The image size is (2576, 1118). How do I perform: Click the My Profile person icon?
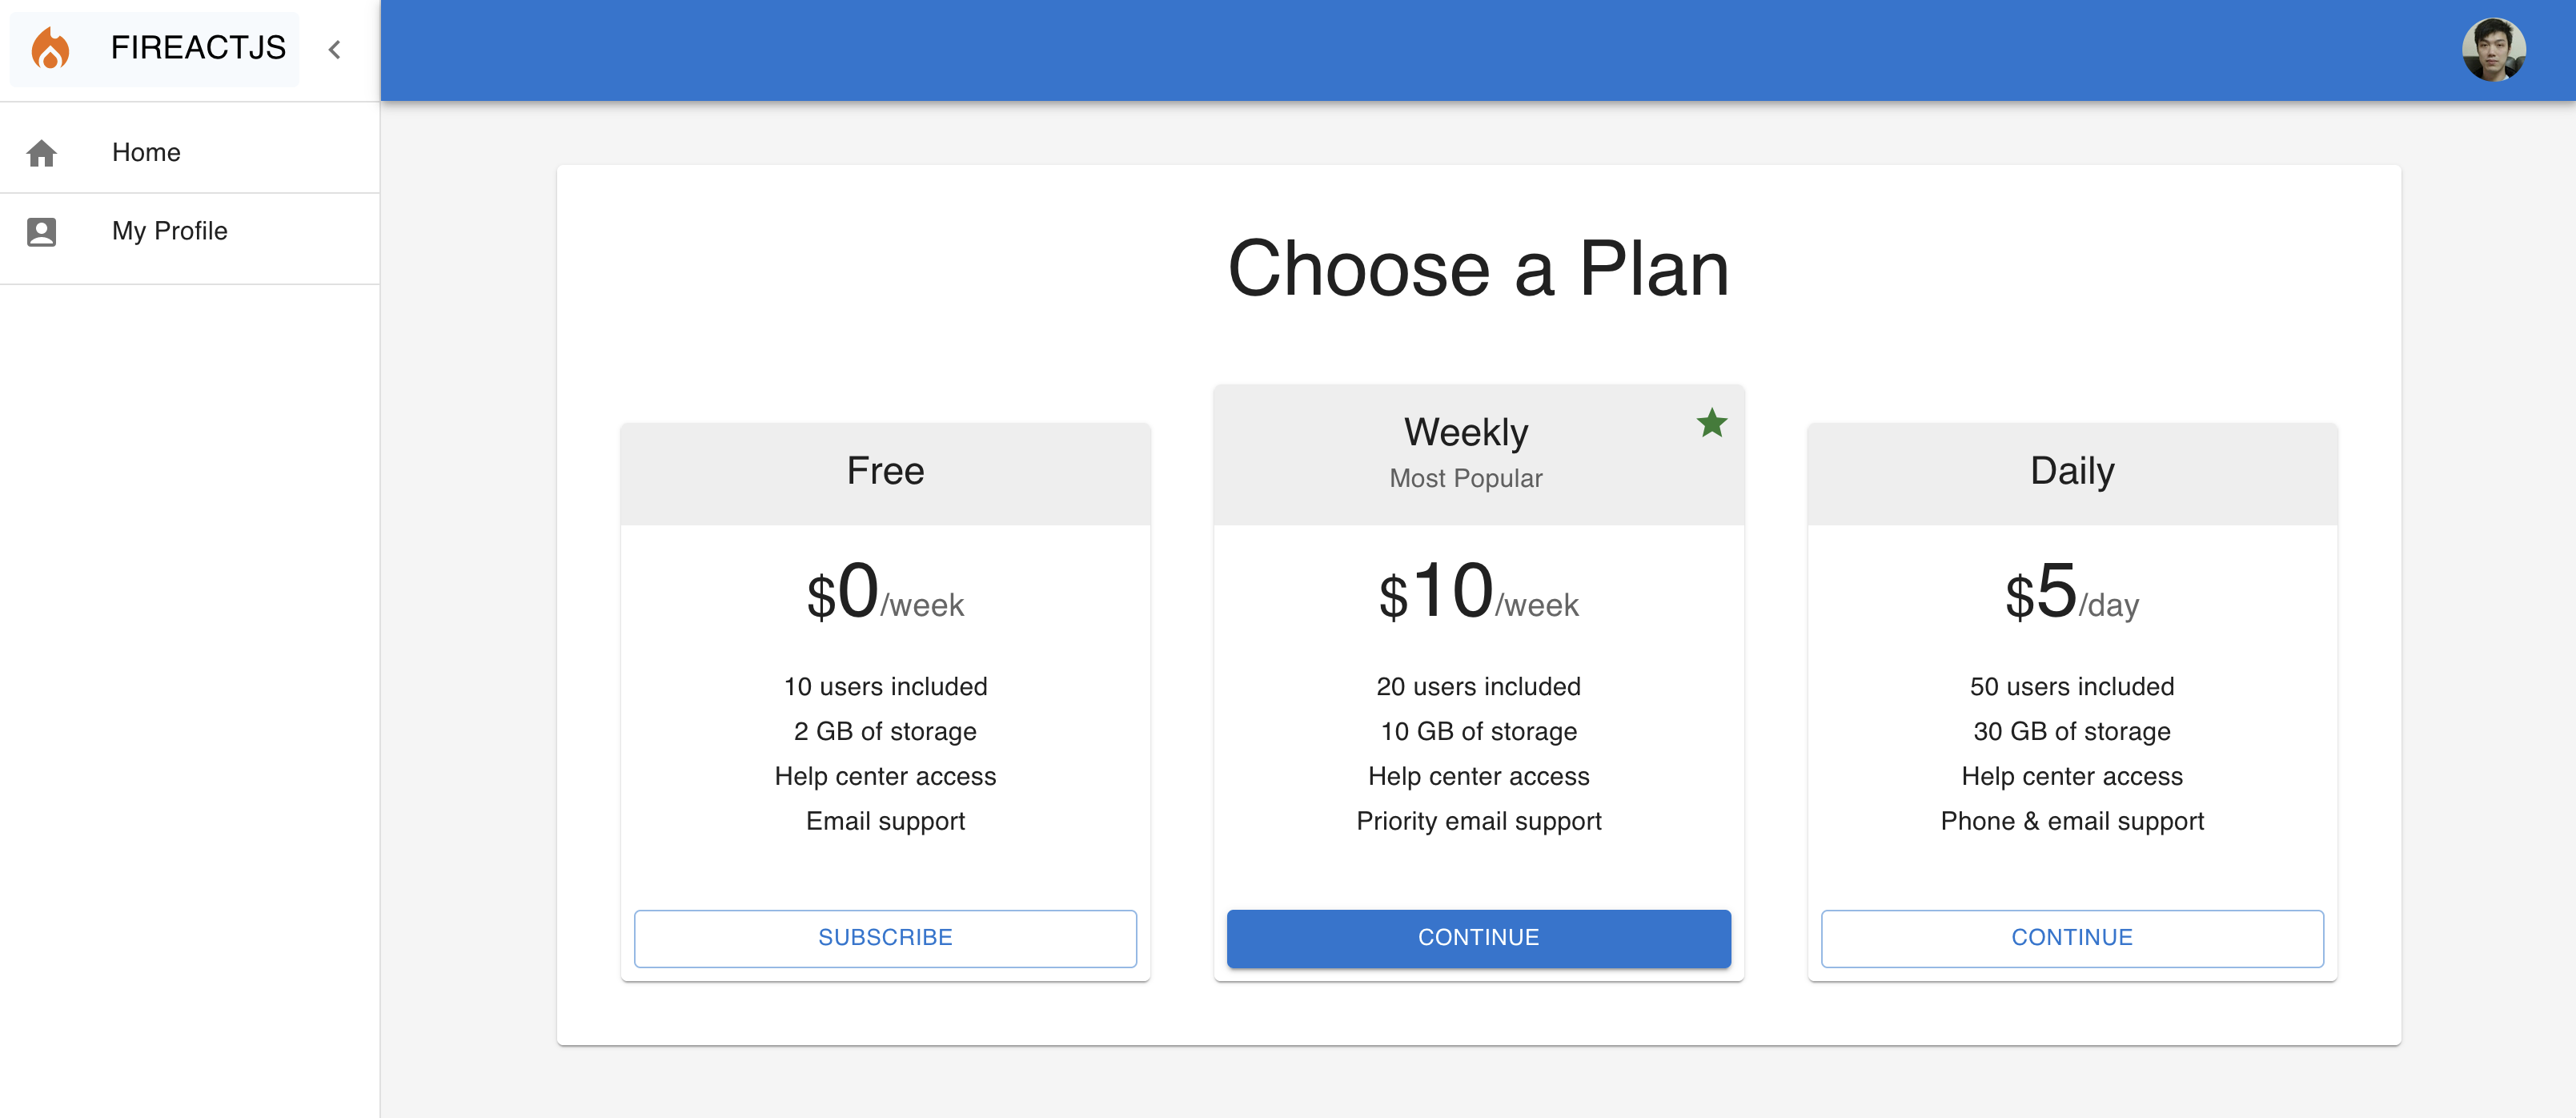pyautogui.click(x=42, y=231)
